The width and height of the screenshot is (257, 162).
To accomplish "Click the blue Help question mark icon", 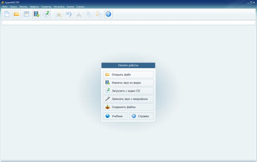I will [108, 14].
